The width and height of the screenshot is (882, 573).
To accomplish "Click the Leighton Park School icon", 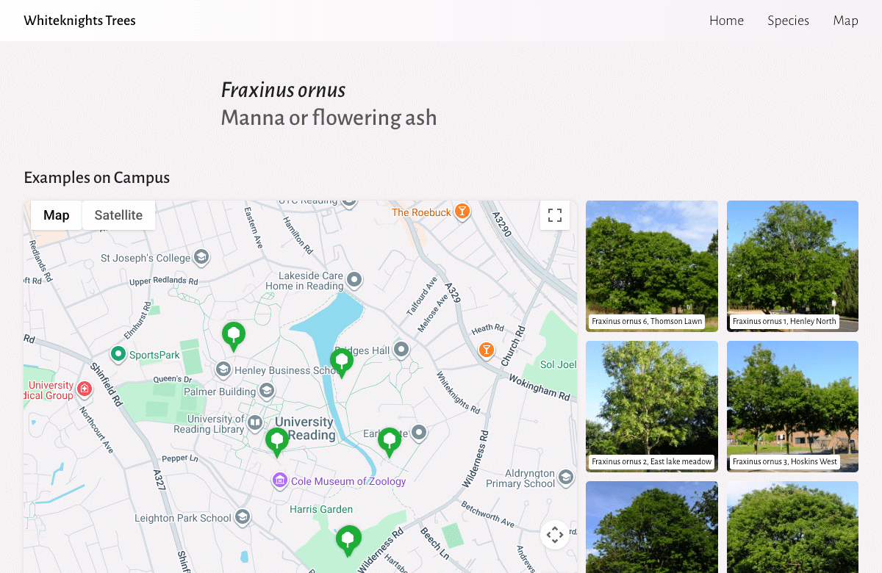I will pos(242,517).
